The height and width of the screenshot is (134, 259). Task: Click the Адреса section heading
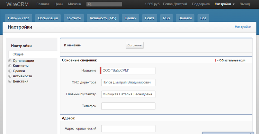68,119
